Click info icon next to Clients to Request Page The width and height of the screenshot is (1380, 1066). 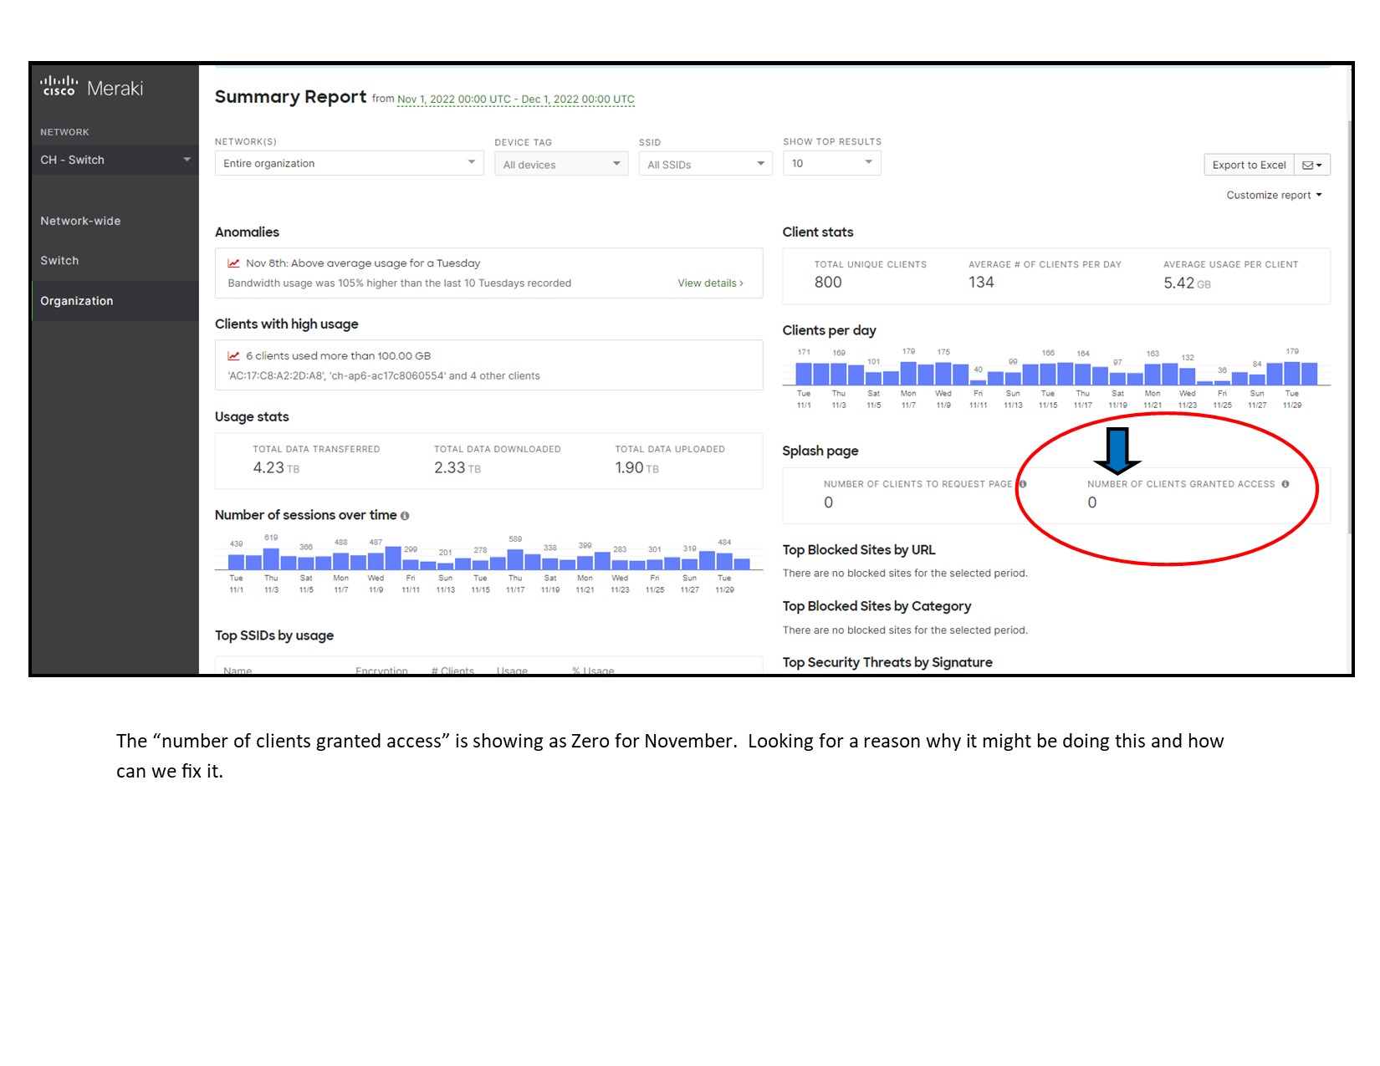coord(1022,484)
